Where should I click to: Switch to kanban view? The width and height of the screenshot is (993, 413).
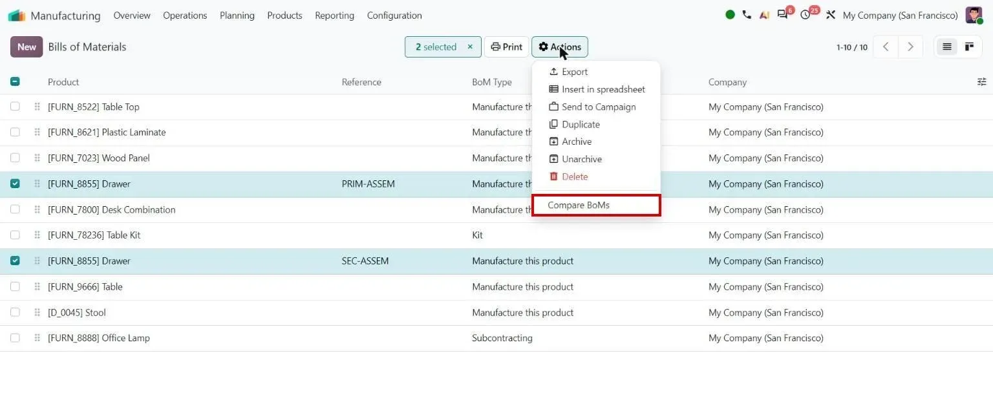(x=969, y=47)
